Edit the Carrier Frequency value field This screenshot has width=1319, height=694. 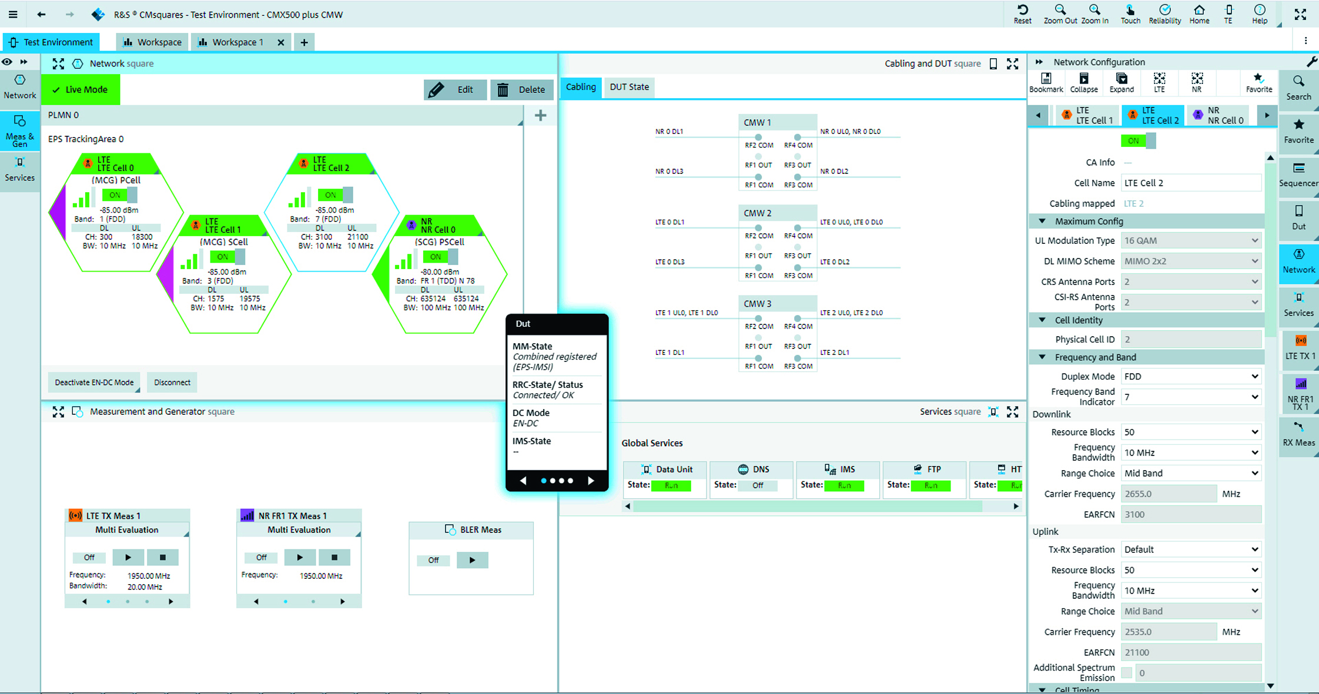(x=1169, y=494)
